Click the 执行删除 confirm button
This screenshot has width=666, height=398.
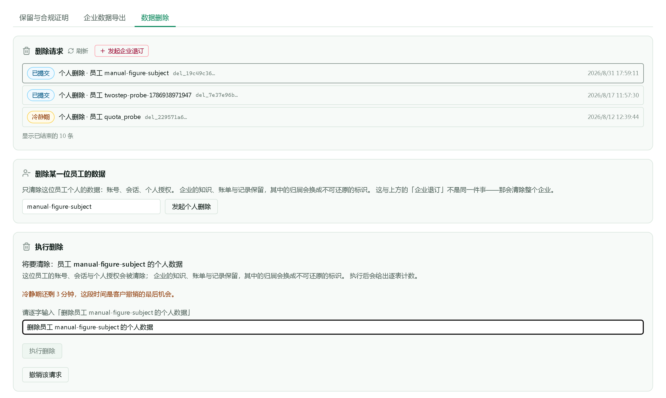42,351
